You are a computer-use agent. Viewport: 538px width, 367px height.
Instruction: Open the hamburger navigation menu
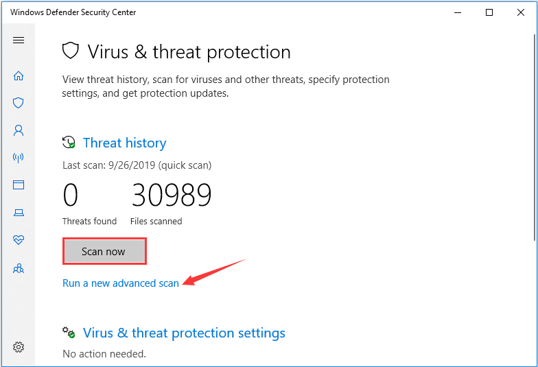point(19,40)
